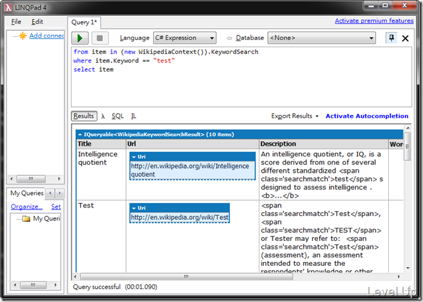
Task: Click connection pane scroll right arrow
Action: point(59,179)
